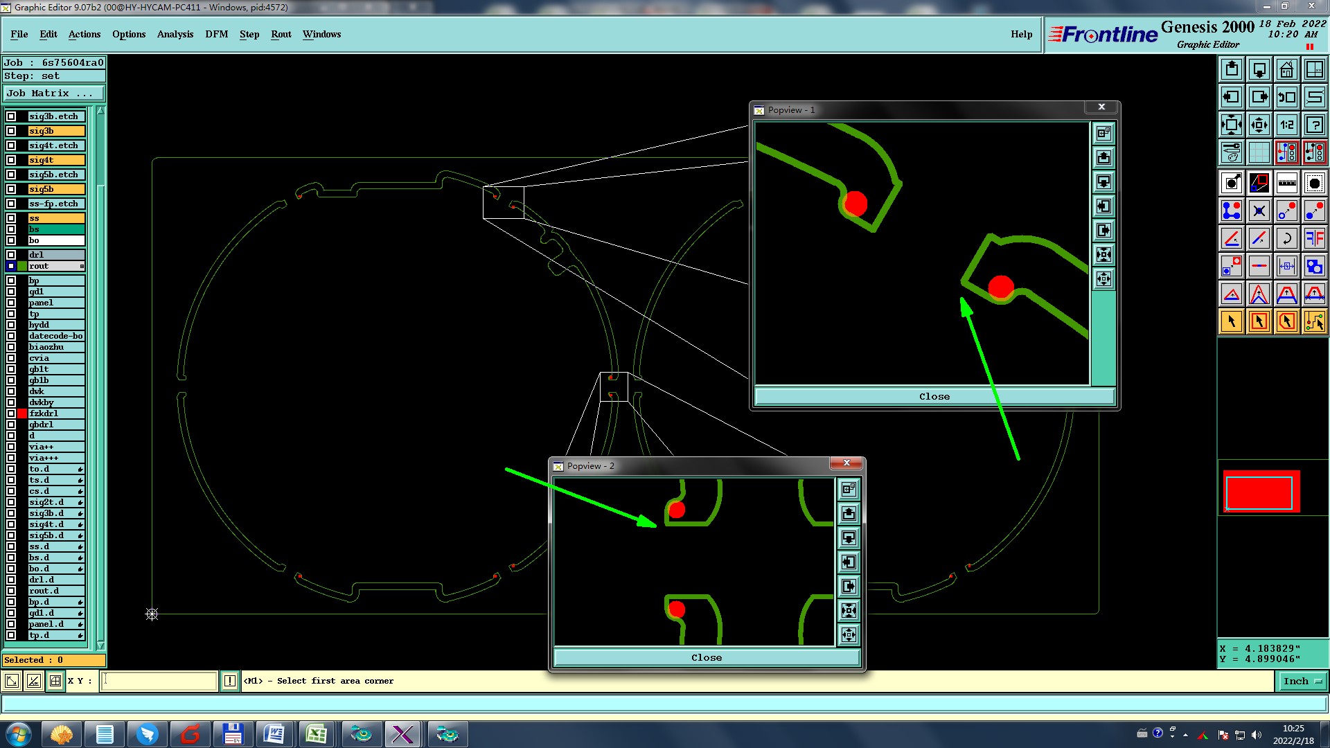Click the blue X delete feature icon
Screen dimensions: 1330x748
[1259, 211]
